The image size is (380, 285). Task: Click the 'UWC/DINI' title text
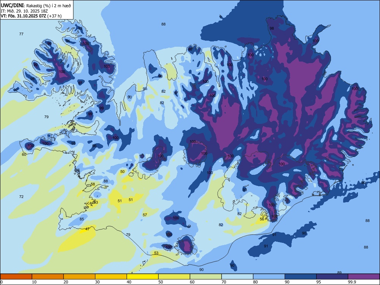tap(13, 6)
